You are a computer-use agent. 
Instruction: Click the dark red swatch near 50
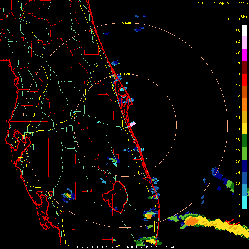point(244,67)
